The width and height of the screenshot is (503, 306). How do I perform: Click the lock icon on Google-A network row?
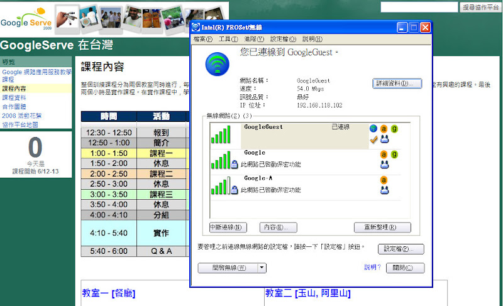tap(235, 190)
